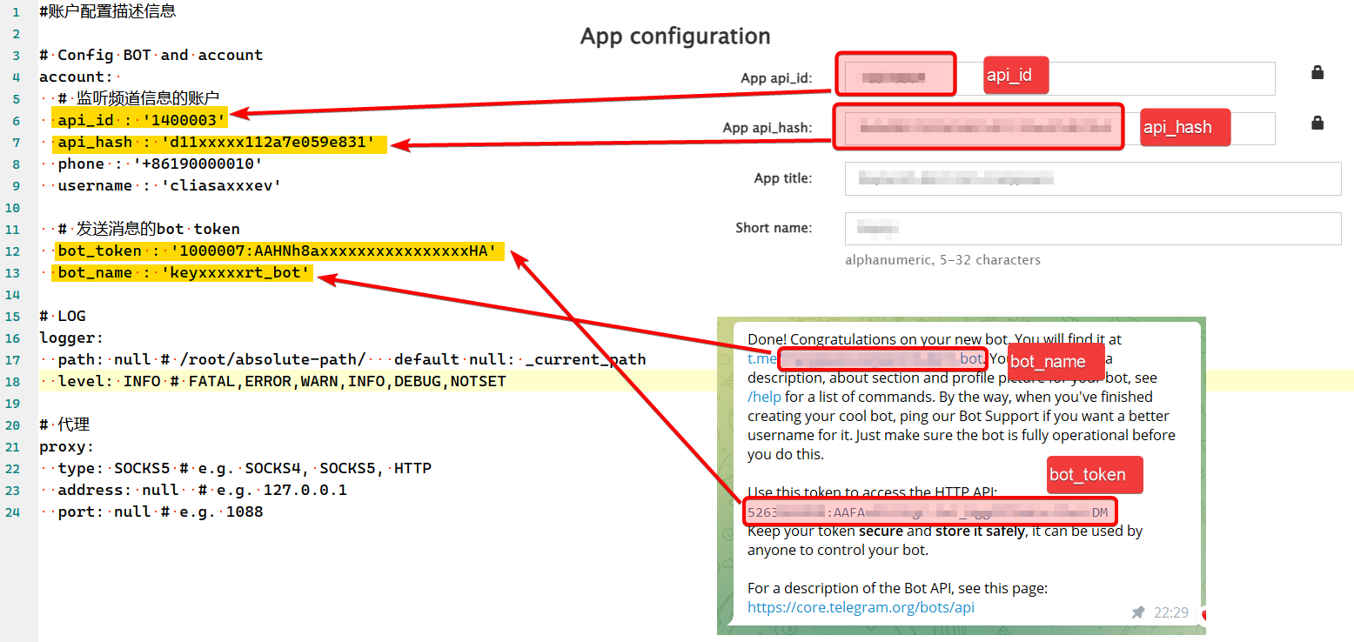Screen dimensions: 1354x642
Task: Click the red api_hash annotation label
Action: (x=1183, y=127)
